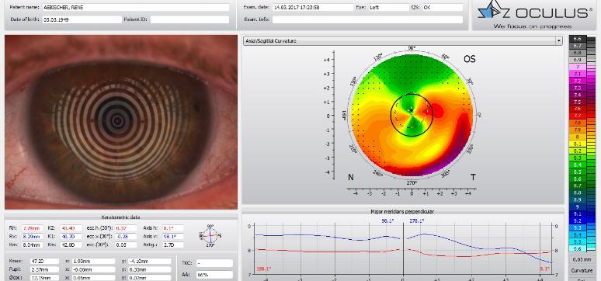This screenshot has height=281, width=601.
Task: Click the center of the corneal topography map
Action: 412,114
